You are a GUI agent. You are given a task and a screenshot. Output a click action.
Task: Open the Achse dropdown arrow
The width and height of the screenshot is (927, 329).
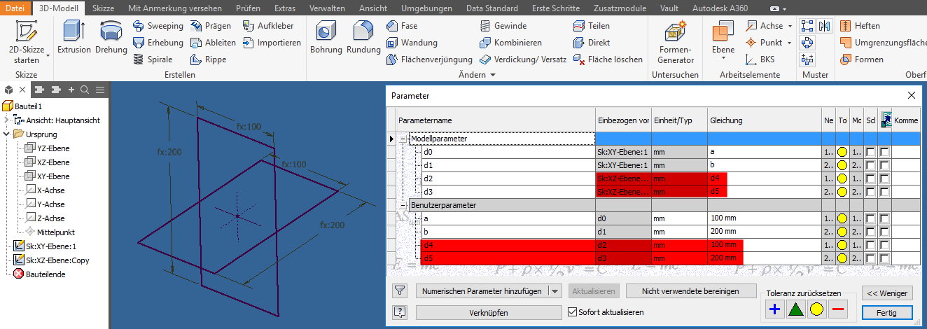click(x=790, y=26)
